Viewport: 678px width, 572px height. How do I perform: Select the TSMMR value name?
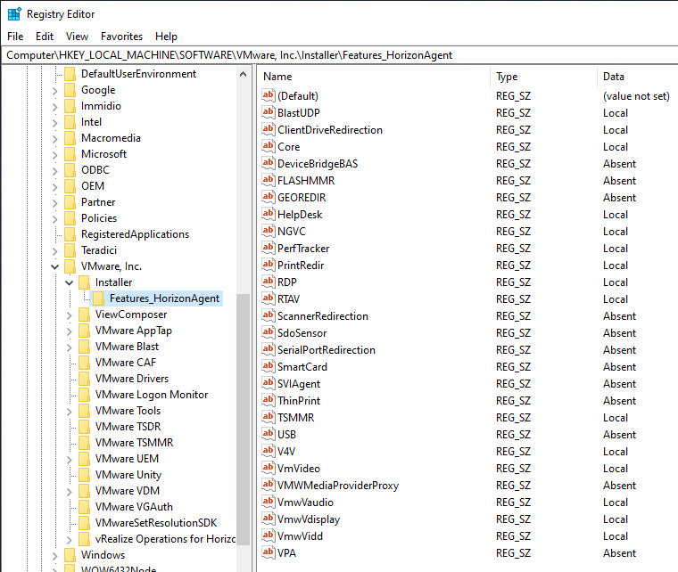click(x=296, y=418)
